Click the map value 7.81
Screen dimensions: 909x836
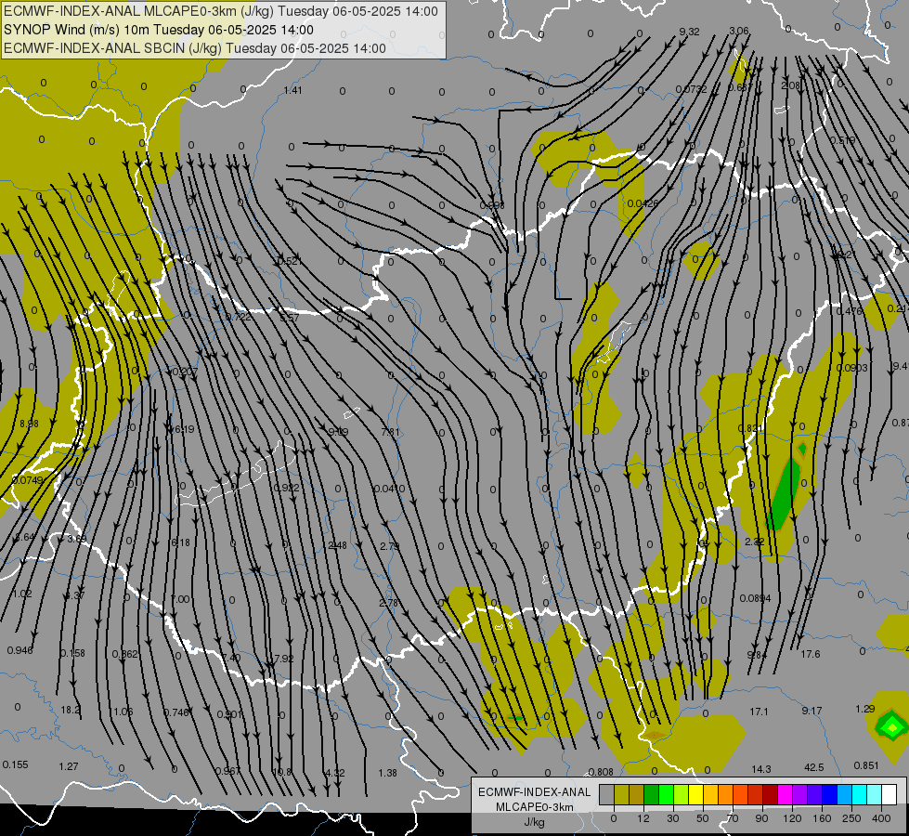pyautogui.click(x=390, y=432)
